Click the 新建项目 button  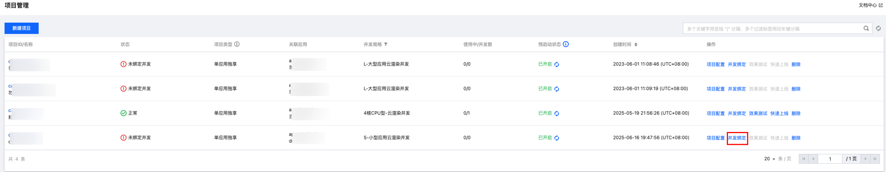[x=22, y=28]
